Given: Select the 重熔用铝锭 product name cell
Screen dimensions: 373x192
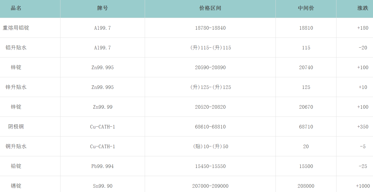Looking at the screenshot, I should point(16,28).
